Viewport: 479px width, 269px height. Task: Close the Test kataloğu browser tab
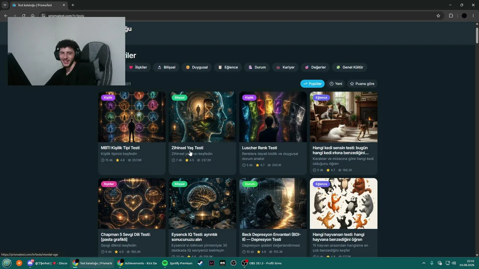point(64,5)
